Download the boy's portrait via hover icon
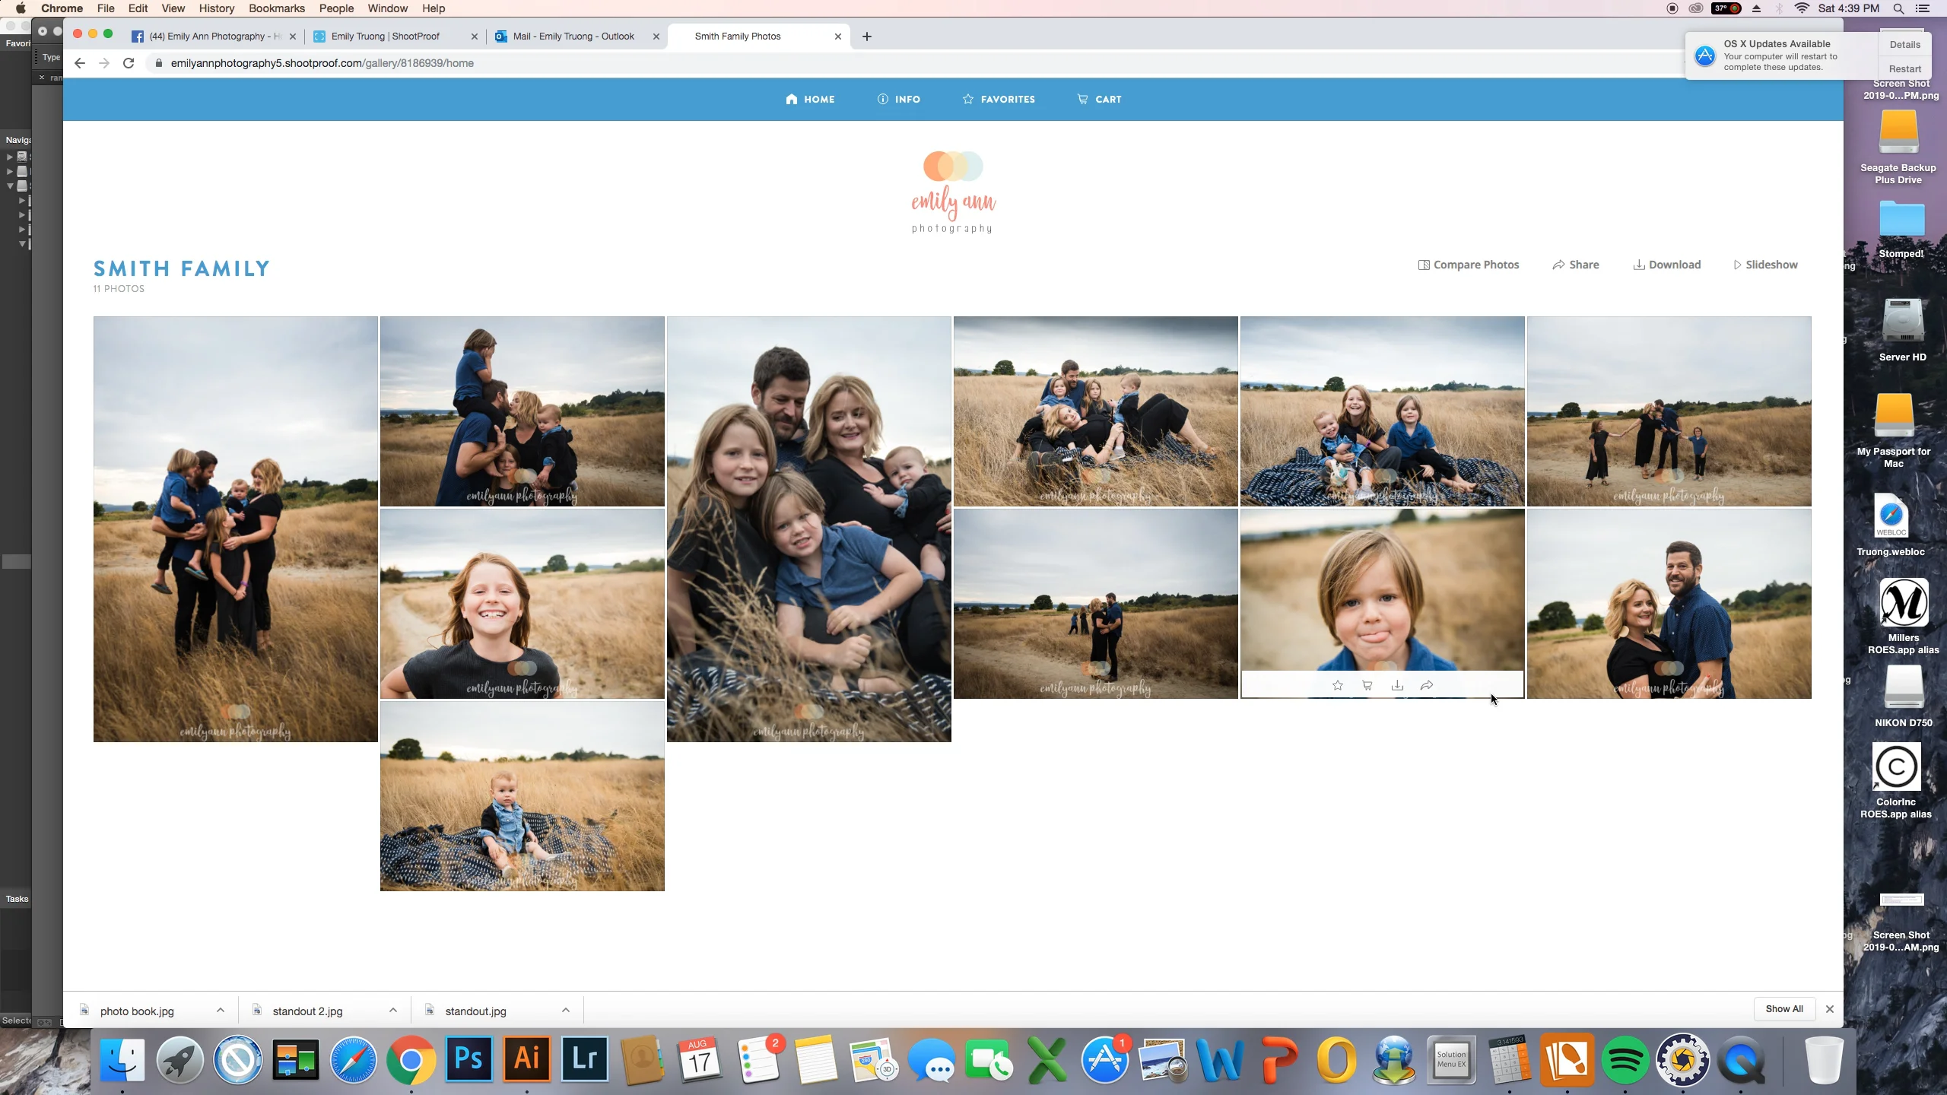This screenshot has width=1947, height=1095. (x=1397, y=686)
